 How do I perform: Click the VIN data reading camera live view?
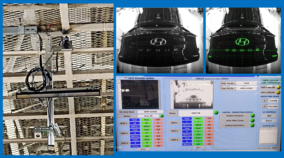[140, 94]
